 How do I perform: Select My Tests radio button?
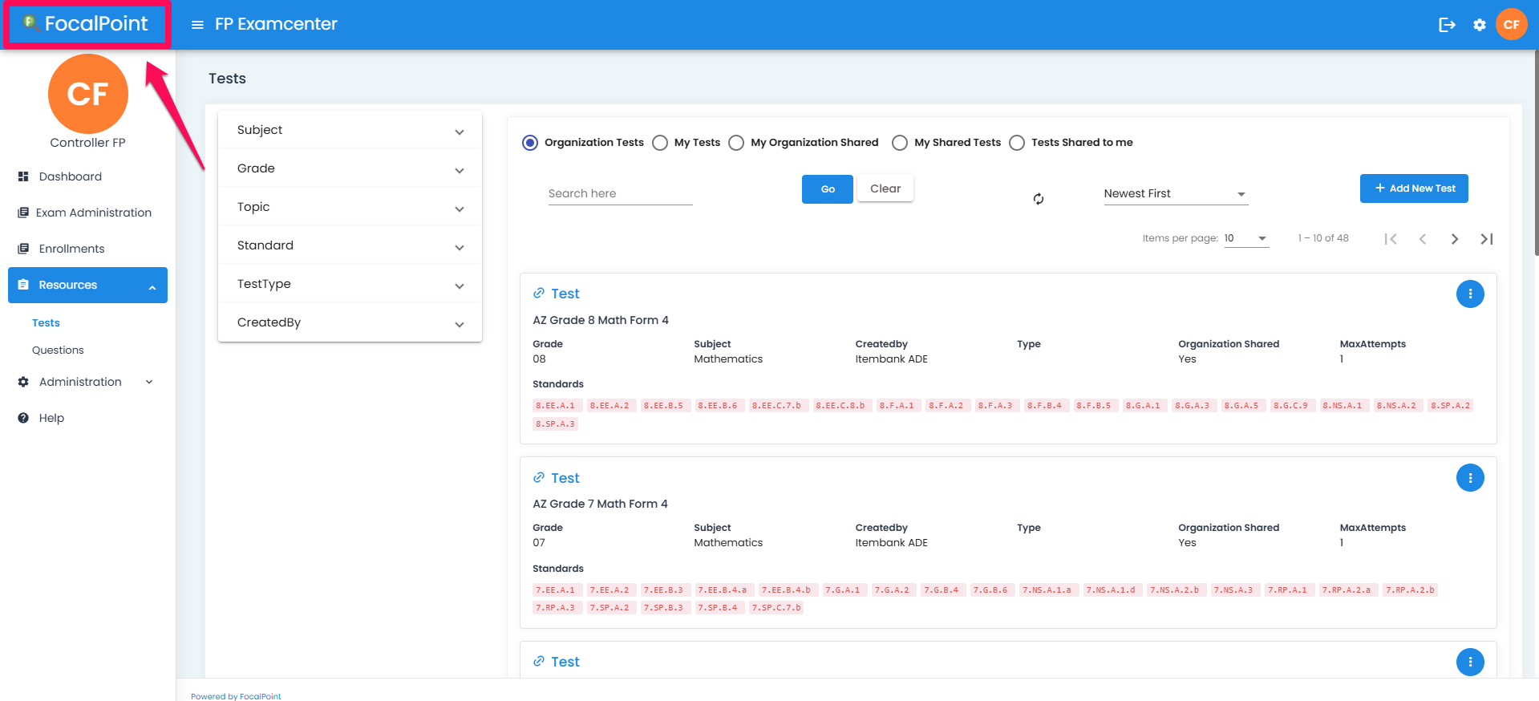tap(660, 143)
